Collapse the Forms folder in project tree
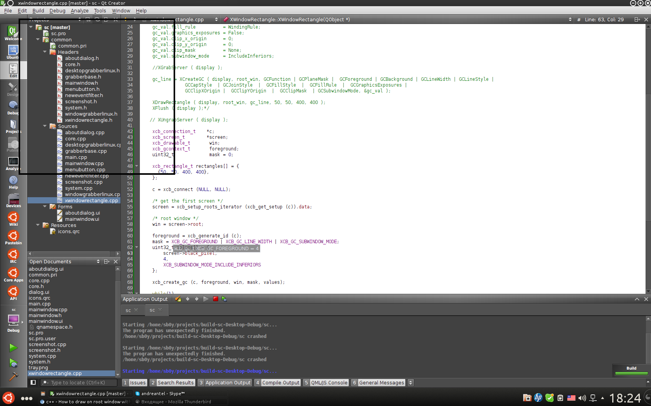The height and width of the screenshot is (406, 651). click(x=45, y=207)
